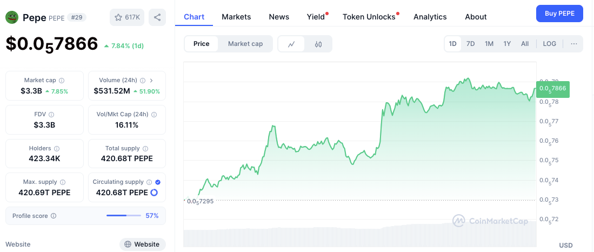The image size is (594, 252).
Task: Click the circulating supply ring indicator
Action: (154, 193)
